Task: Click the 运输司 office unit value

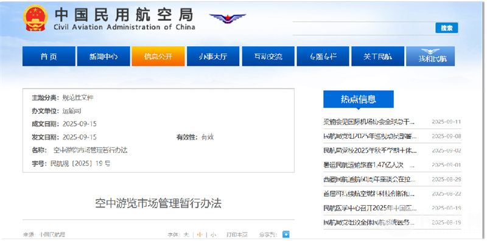Action: [72, 111]
